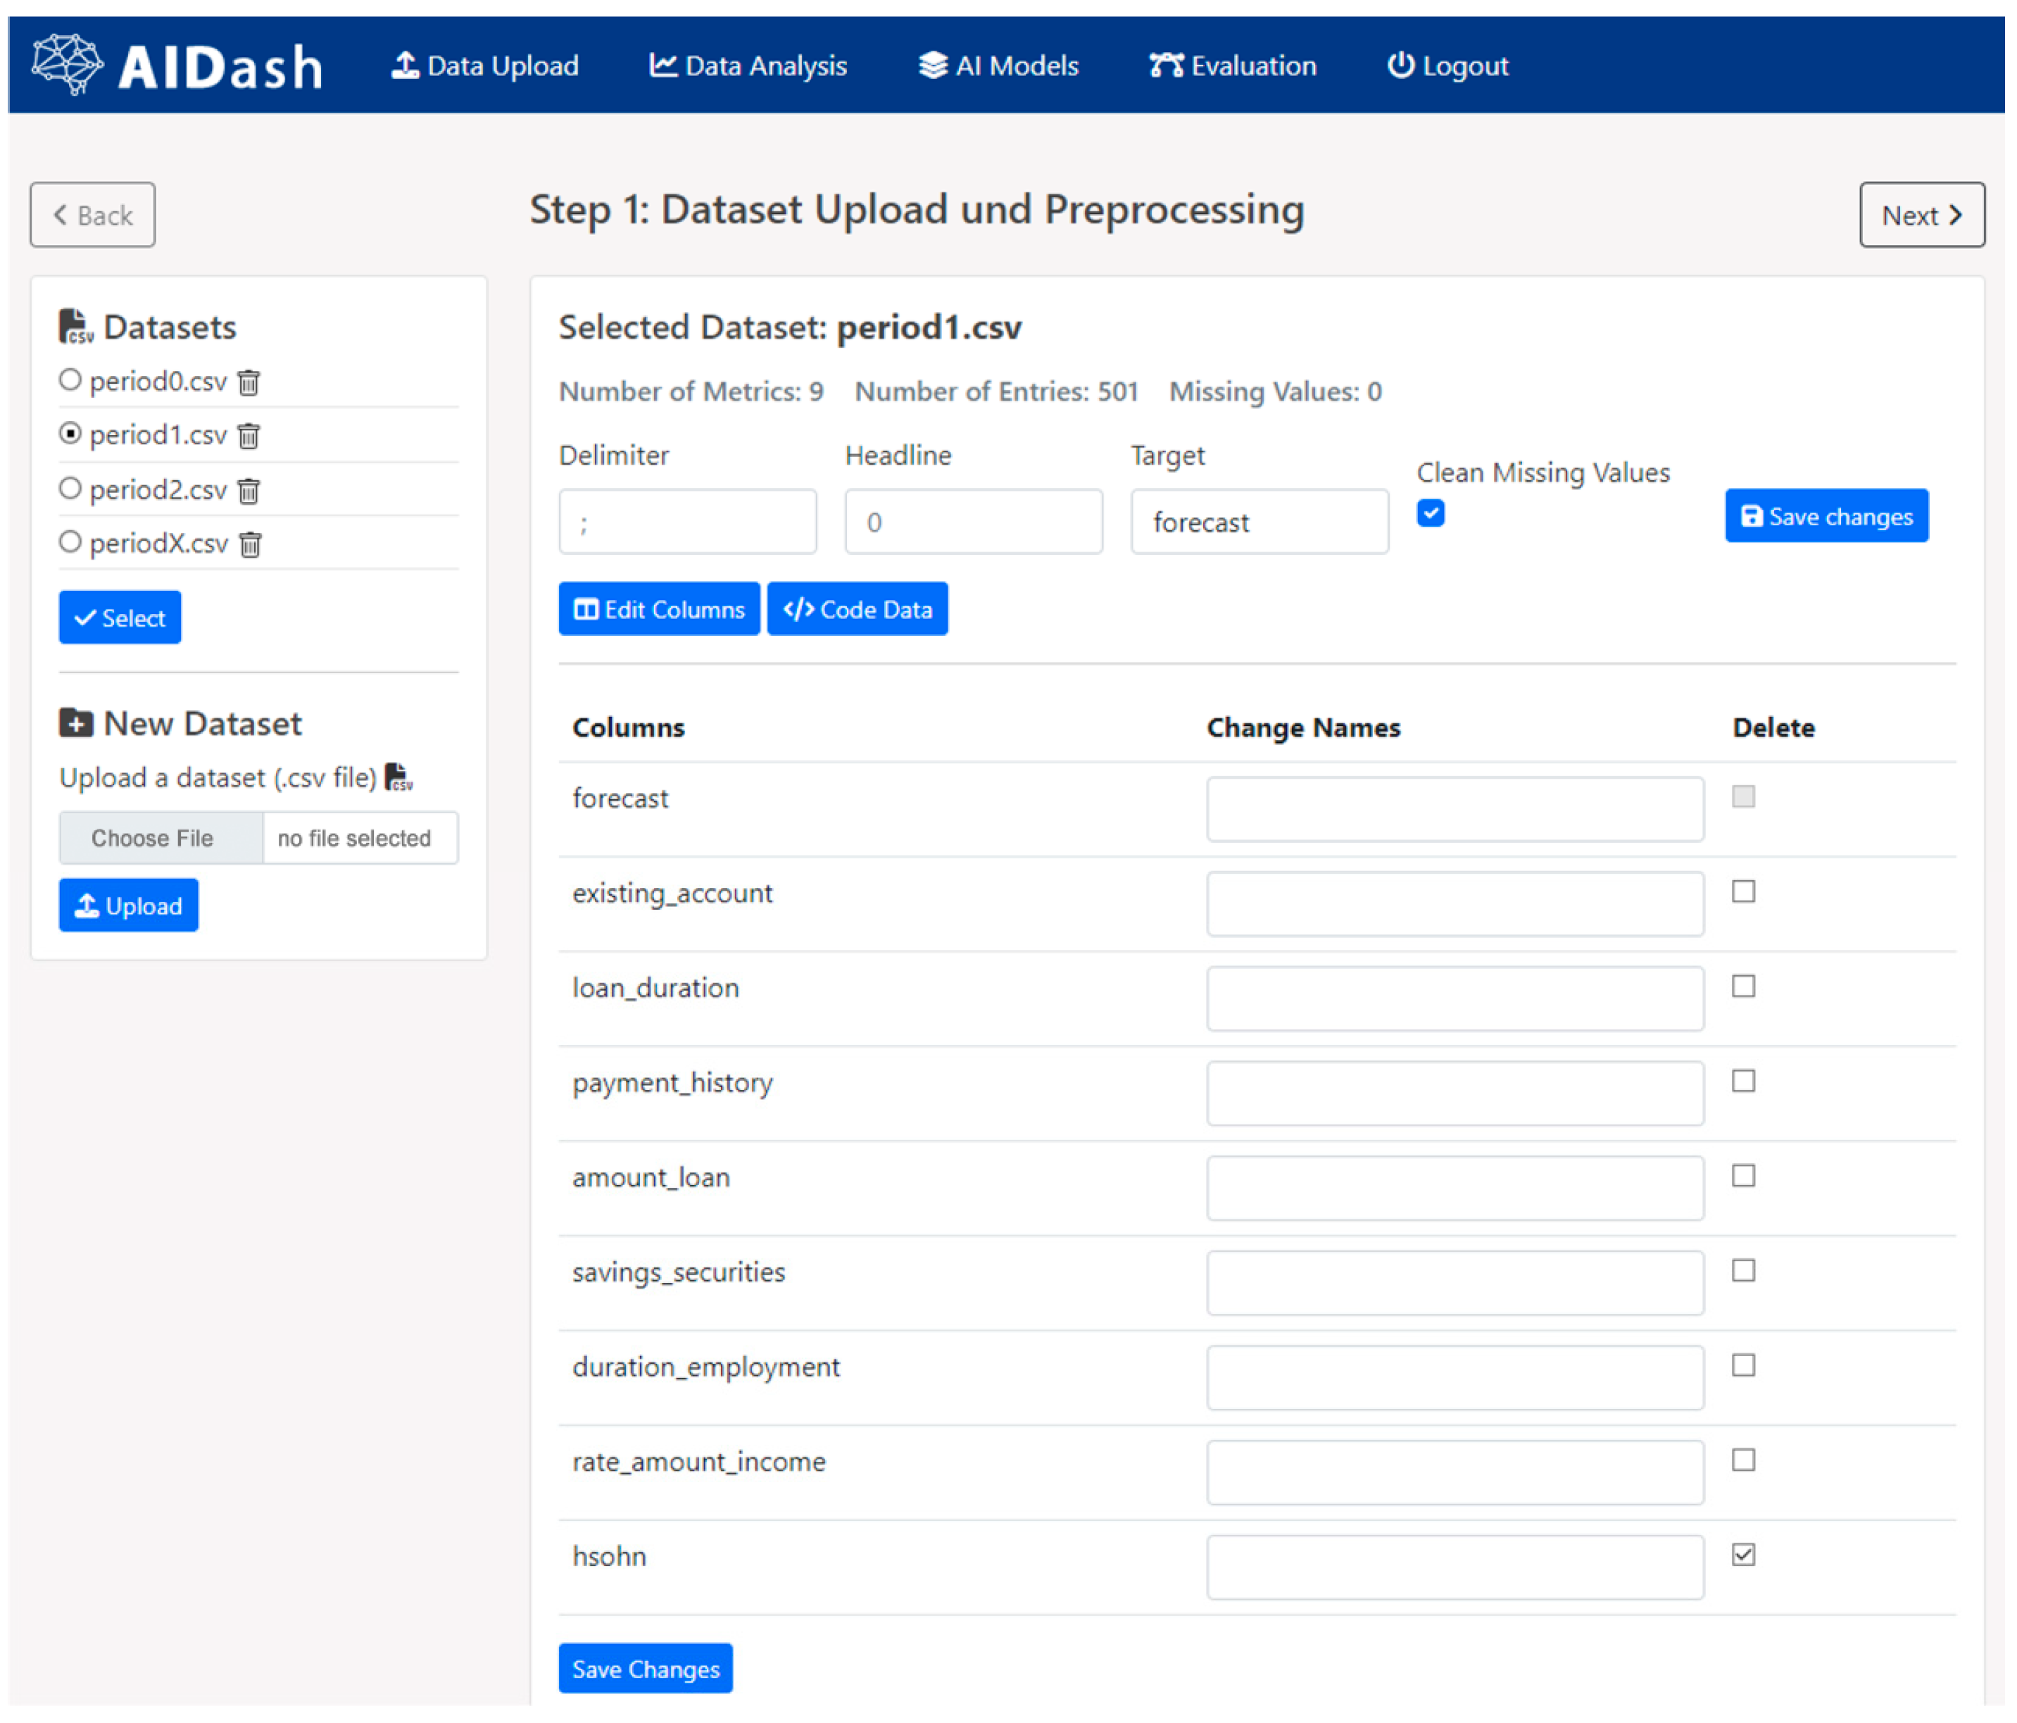This screenshot has width=2017, height=1723.
Task: Delete period0.csv using its trash icon
Action: 249,382
